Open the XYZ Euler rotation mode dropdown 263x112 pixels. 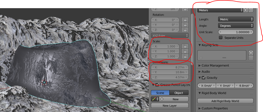pyautogui.click(x=170, y=35)
